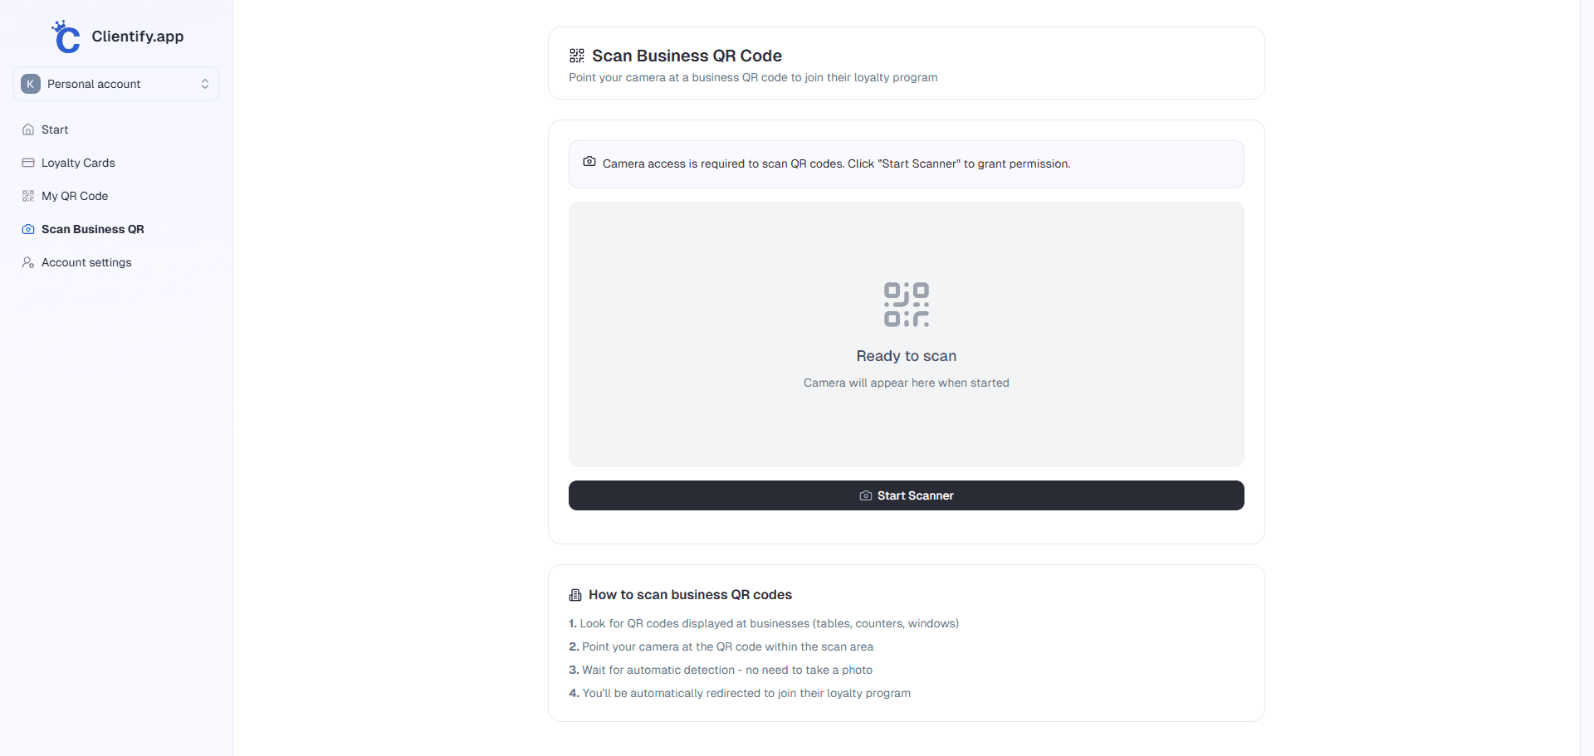The height and width of the screenshot is (756, 1594).
Task: Click the account switcher chevron arrows
Action: [x=205, y=84]
